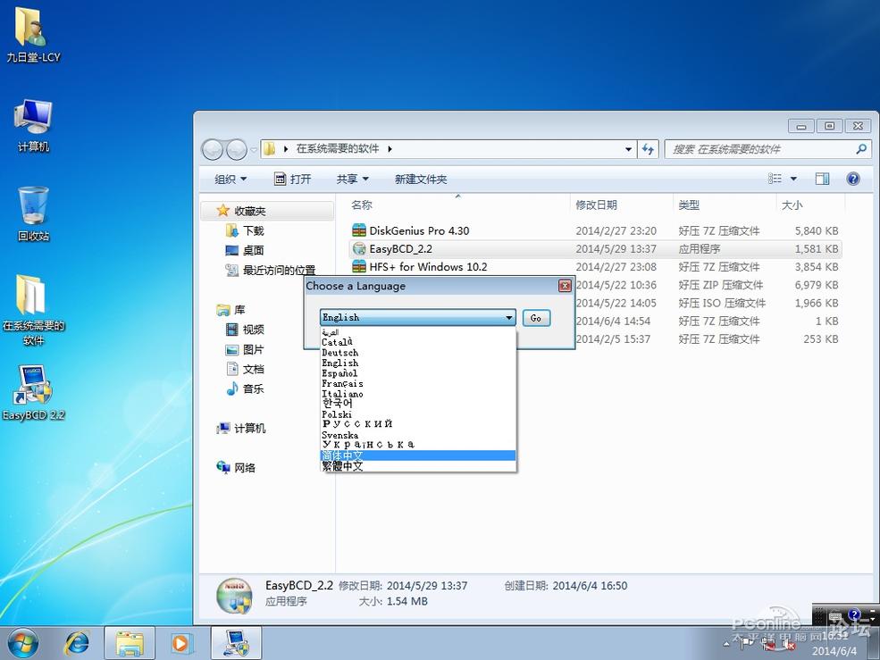Choose Français from the language list
Screen dimensions: 880x660
[417, 383]
